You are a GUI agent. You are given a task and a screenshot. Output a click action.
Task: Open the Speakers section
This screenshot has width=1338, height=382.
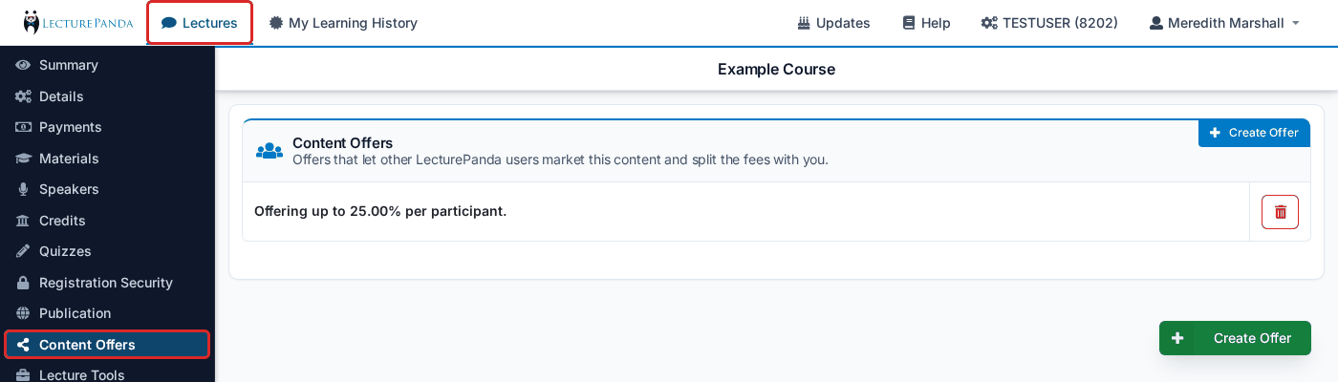[107, 189]
